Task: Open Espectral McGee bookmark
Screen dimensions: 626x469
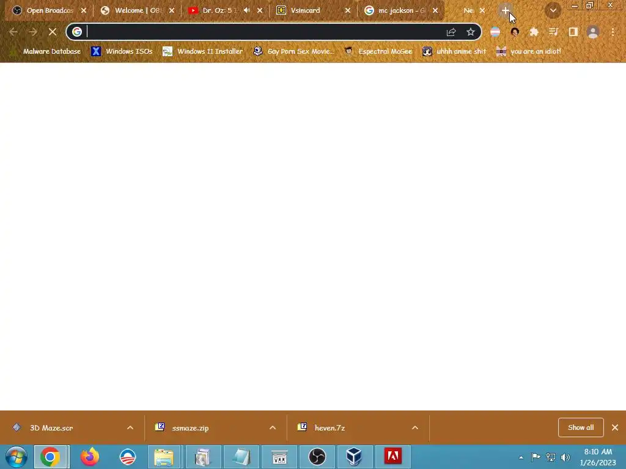Action: (x=378, y=51)
